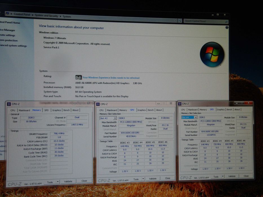Expand the Tools arrow in the left CPU-Z window
This screenshot has width=263, height=197.
pos(58,182)
